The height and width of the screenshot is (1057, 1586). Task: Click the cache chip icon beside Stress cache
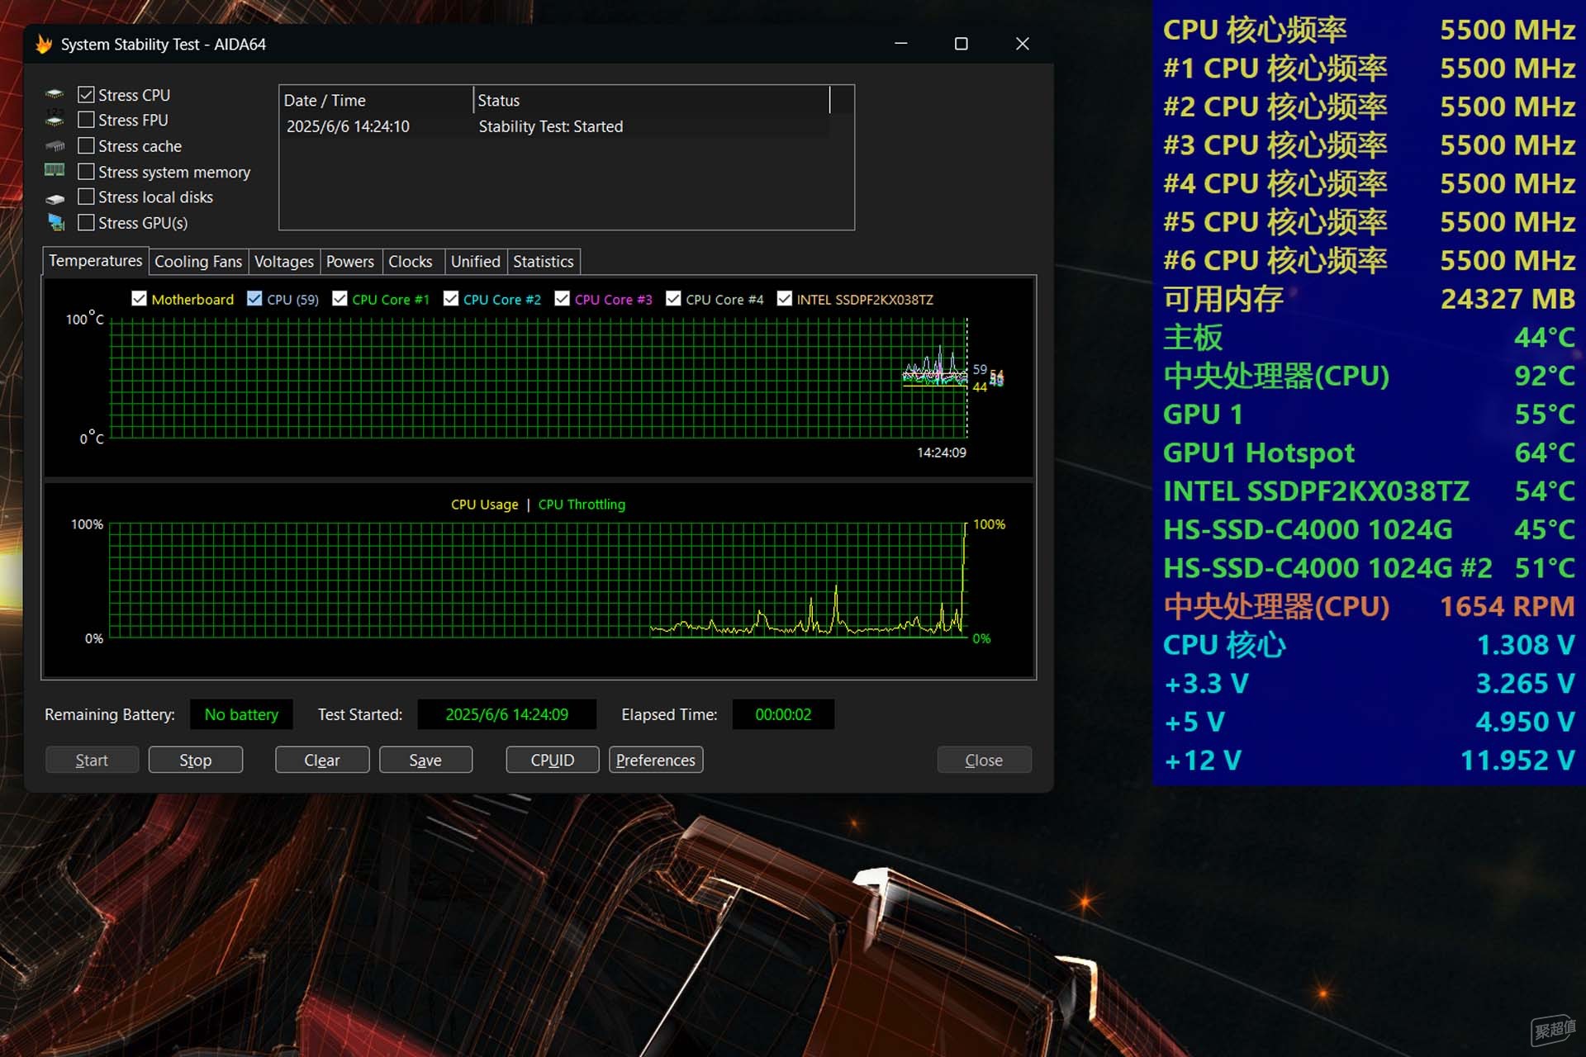click(x=55, y=146)
